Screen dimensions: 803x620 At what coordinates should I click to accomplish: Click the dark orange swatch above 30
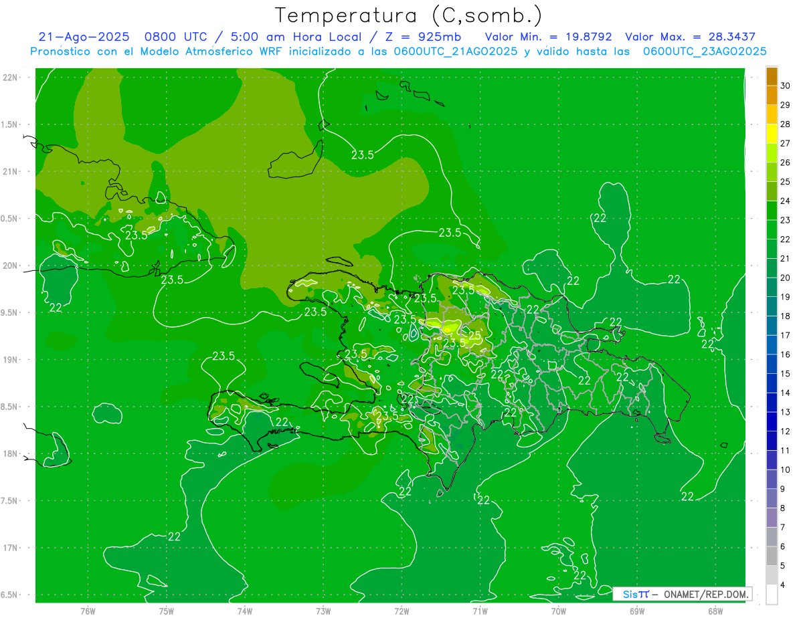click(x=772, y=76)
